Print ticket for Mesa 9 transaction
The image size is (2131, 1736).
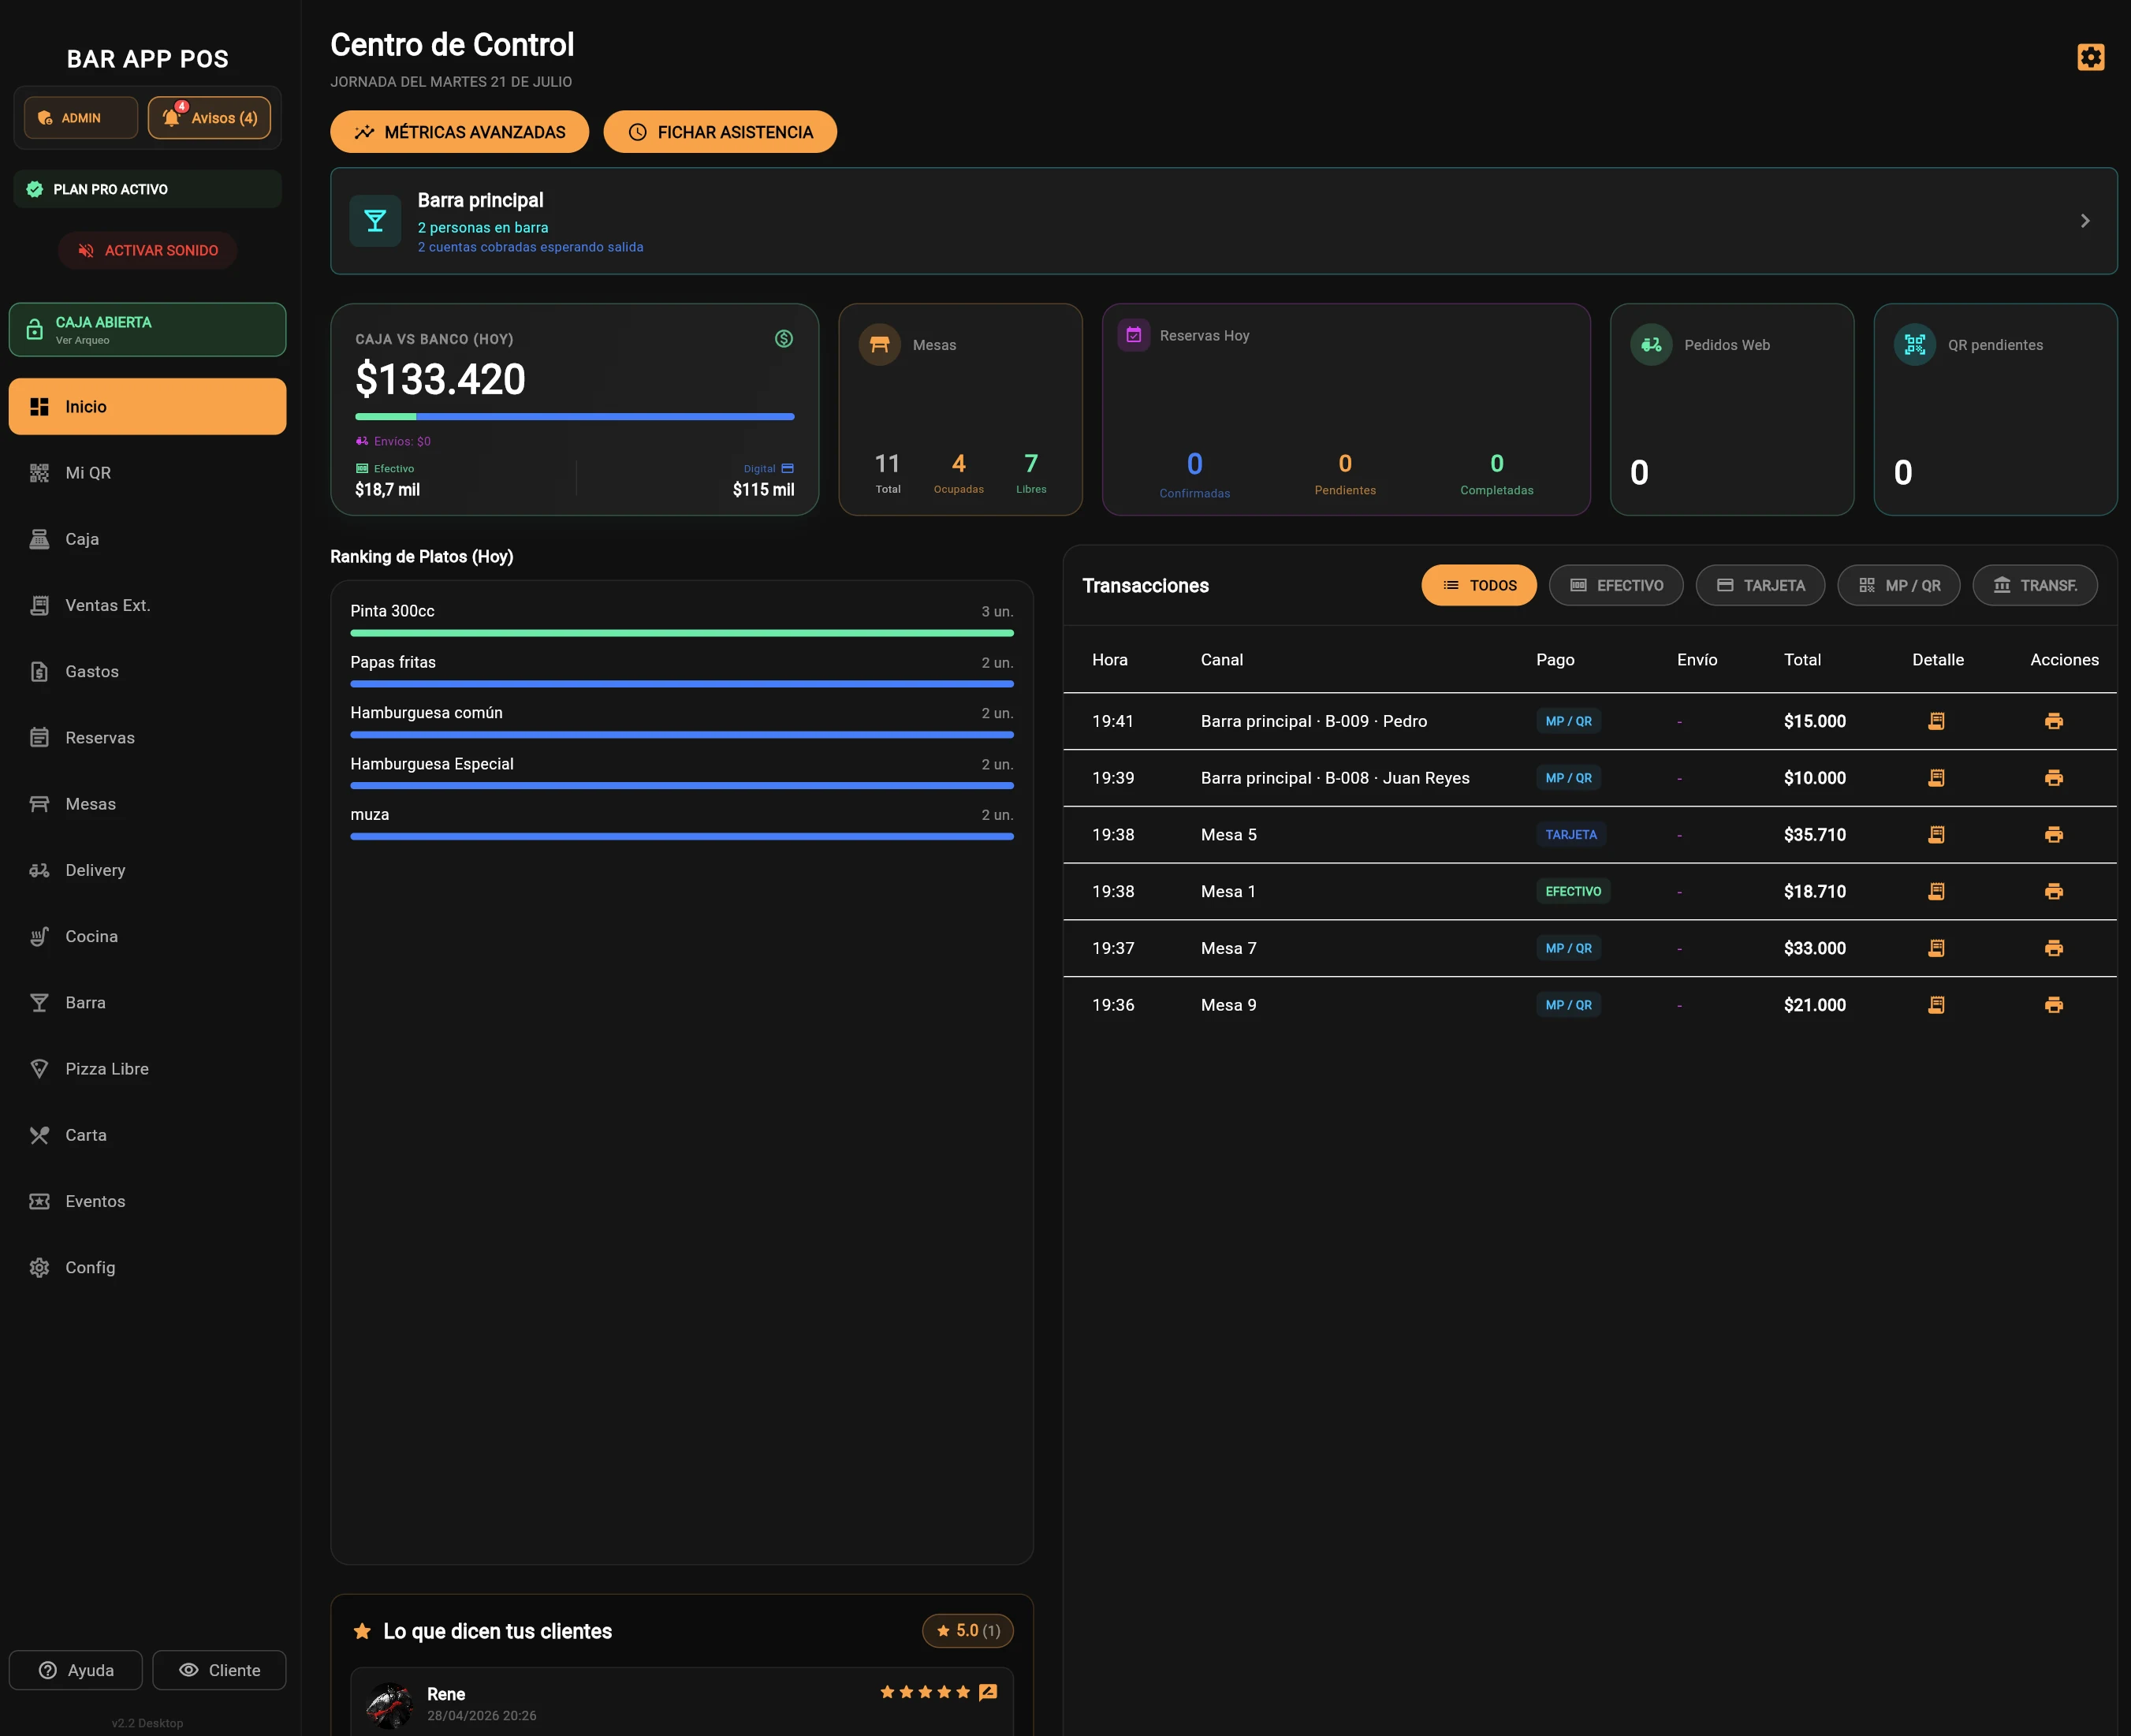pyautogui.click(x=2054, y=1005)
